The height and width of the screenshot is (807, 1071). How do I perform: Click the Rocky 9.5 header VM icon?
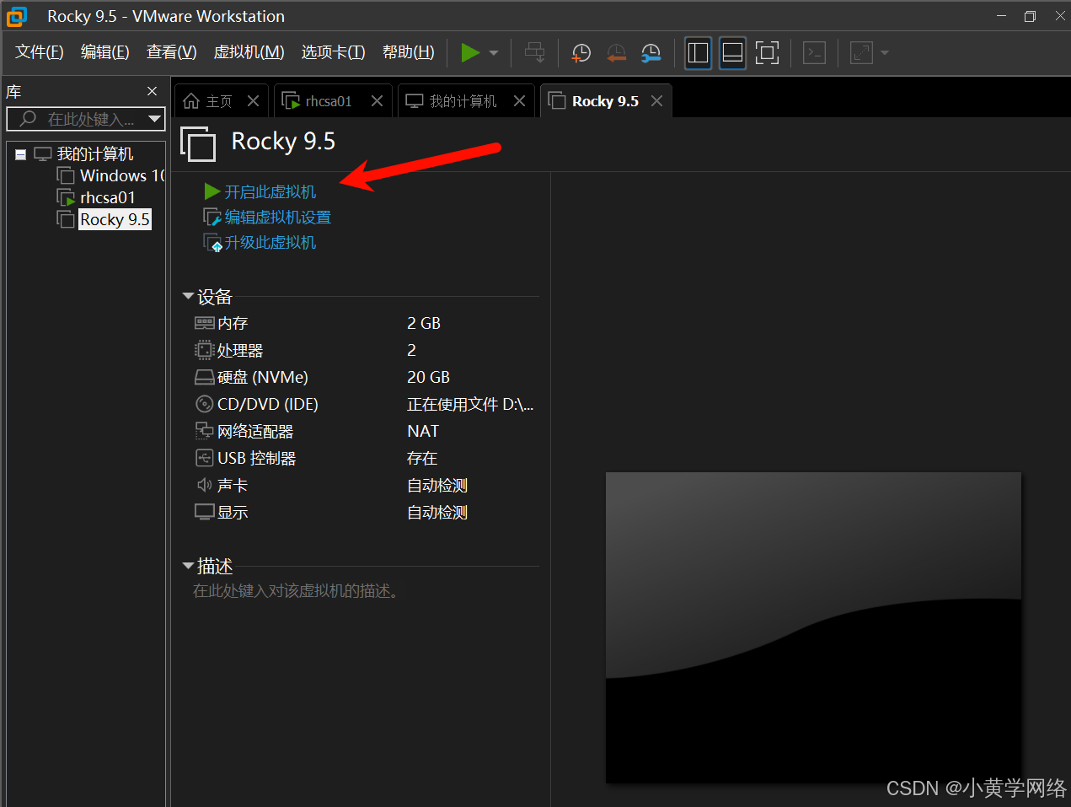[x=198, y=143]
